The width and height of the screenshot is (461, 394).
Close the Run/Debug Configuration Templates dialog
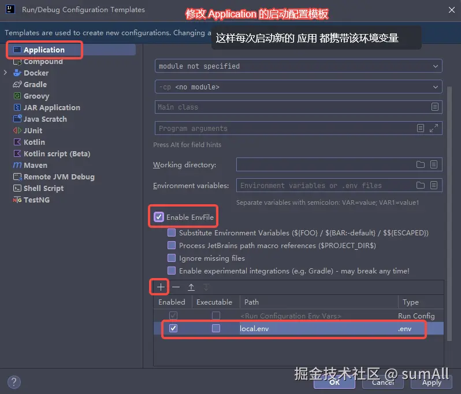pyautogui.click(x=452, y=10)
